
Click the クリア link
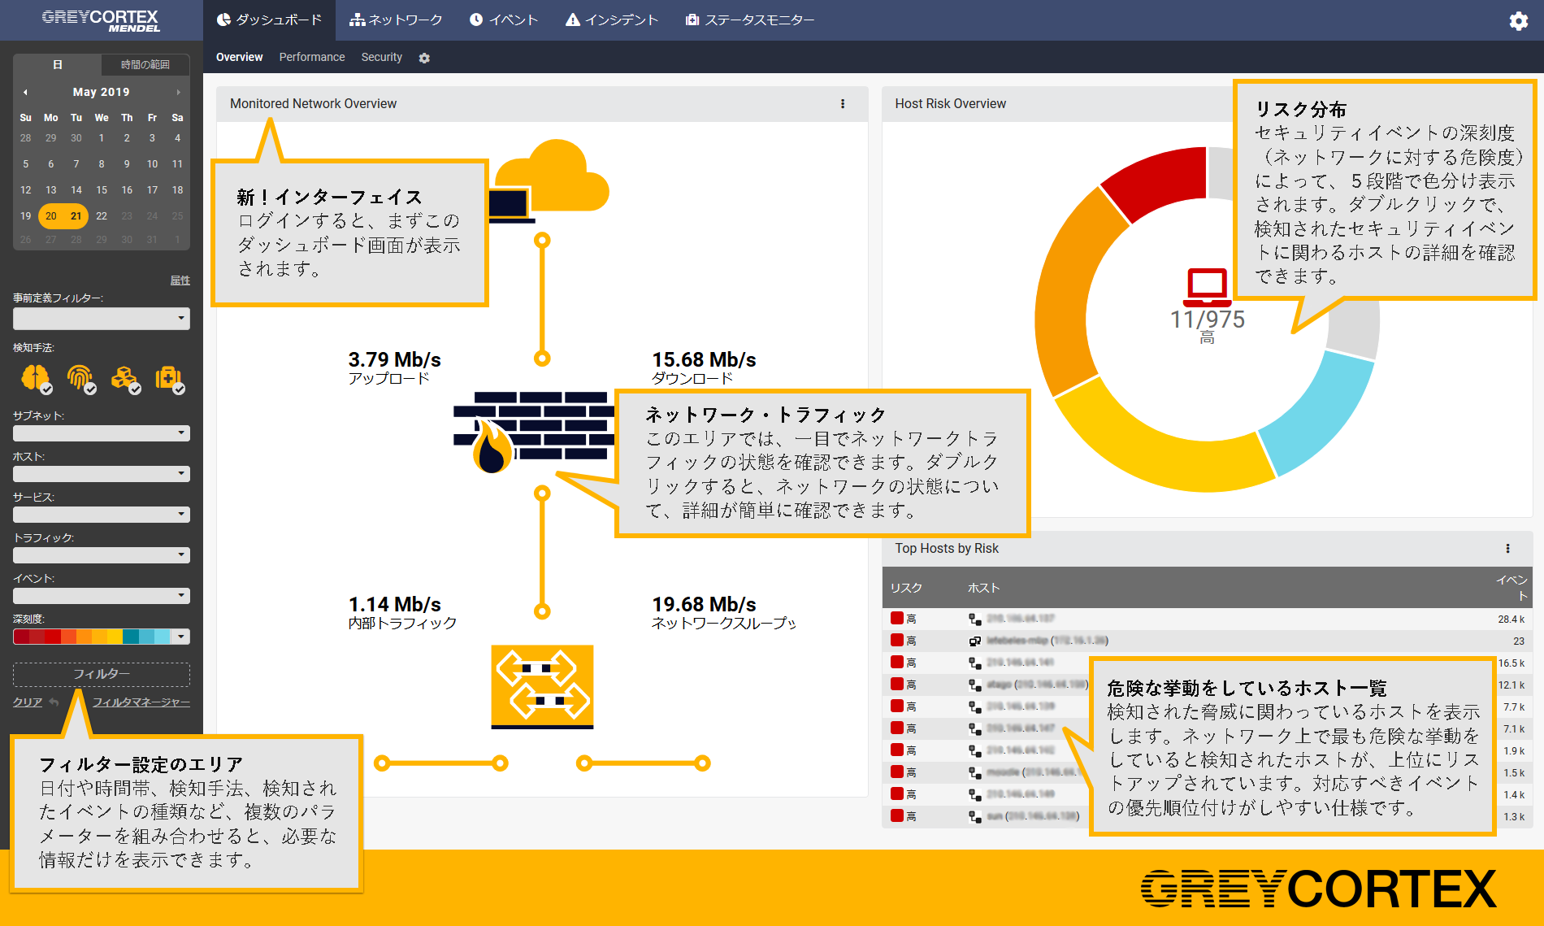28,702
